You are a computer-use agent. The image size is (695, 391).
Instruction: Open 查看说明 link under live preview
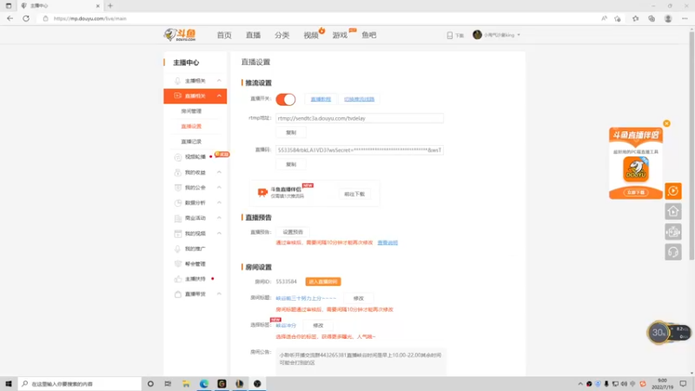coord(387,243)
